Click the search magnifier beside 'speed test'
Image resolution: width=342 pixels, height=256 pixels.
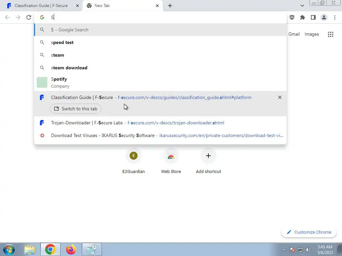[x=42, y=42]
